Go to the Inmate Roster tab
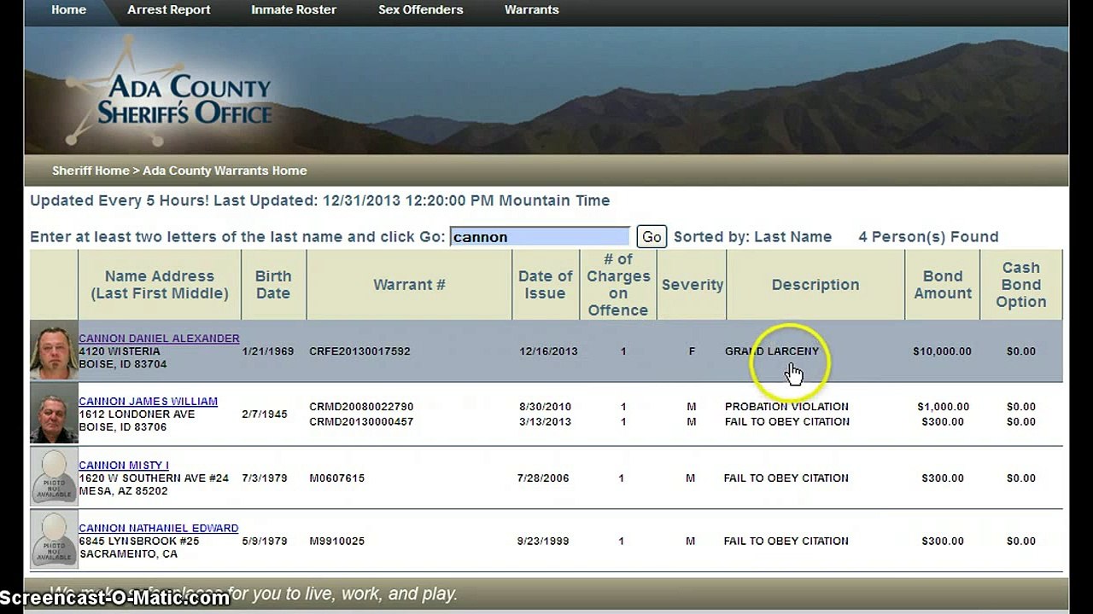Viewport: 1093px width, 614px height. pos(294,10)
